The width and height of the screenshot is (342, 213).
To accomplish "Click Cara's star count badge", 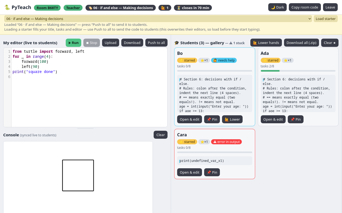I will [204, 142].
